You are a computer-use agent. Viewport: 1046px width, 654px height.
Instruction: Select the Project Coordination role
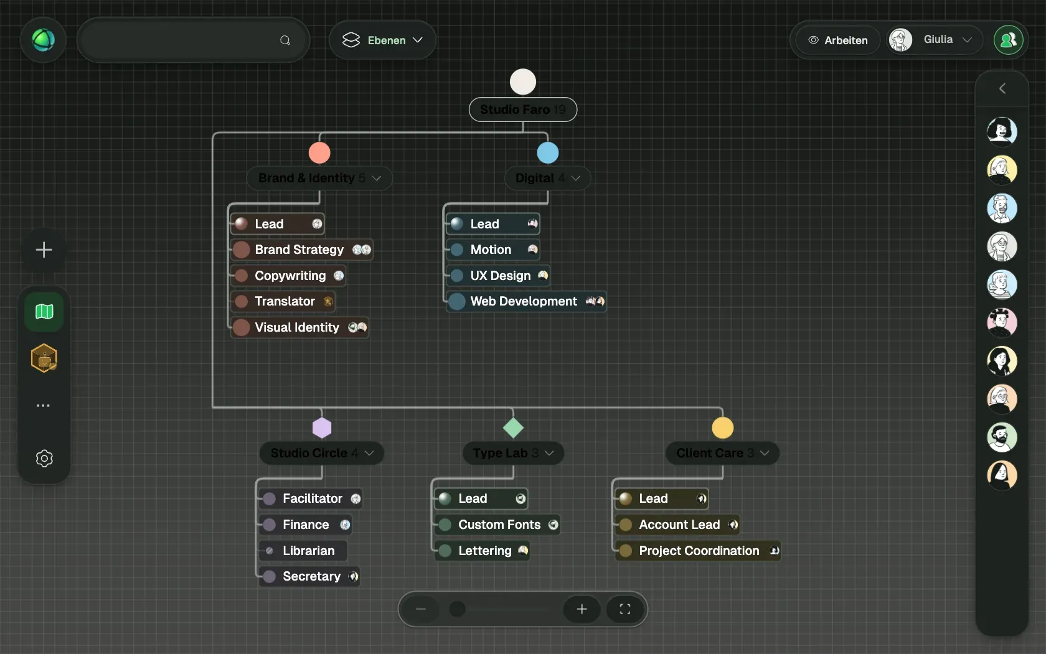(x=699, y=551)
